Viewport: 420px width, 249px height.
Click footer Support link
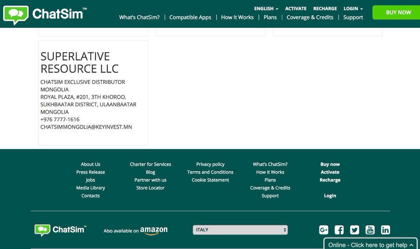click(x=270, y=195)
